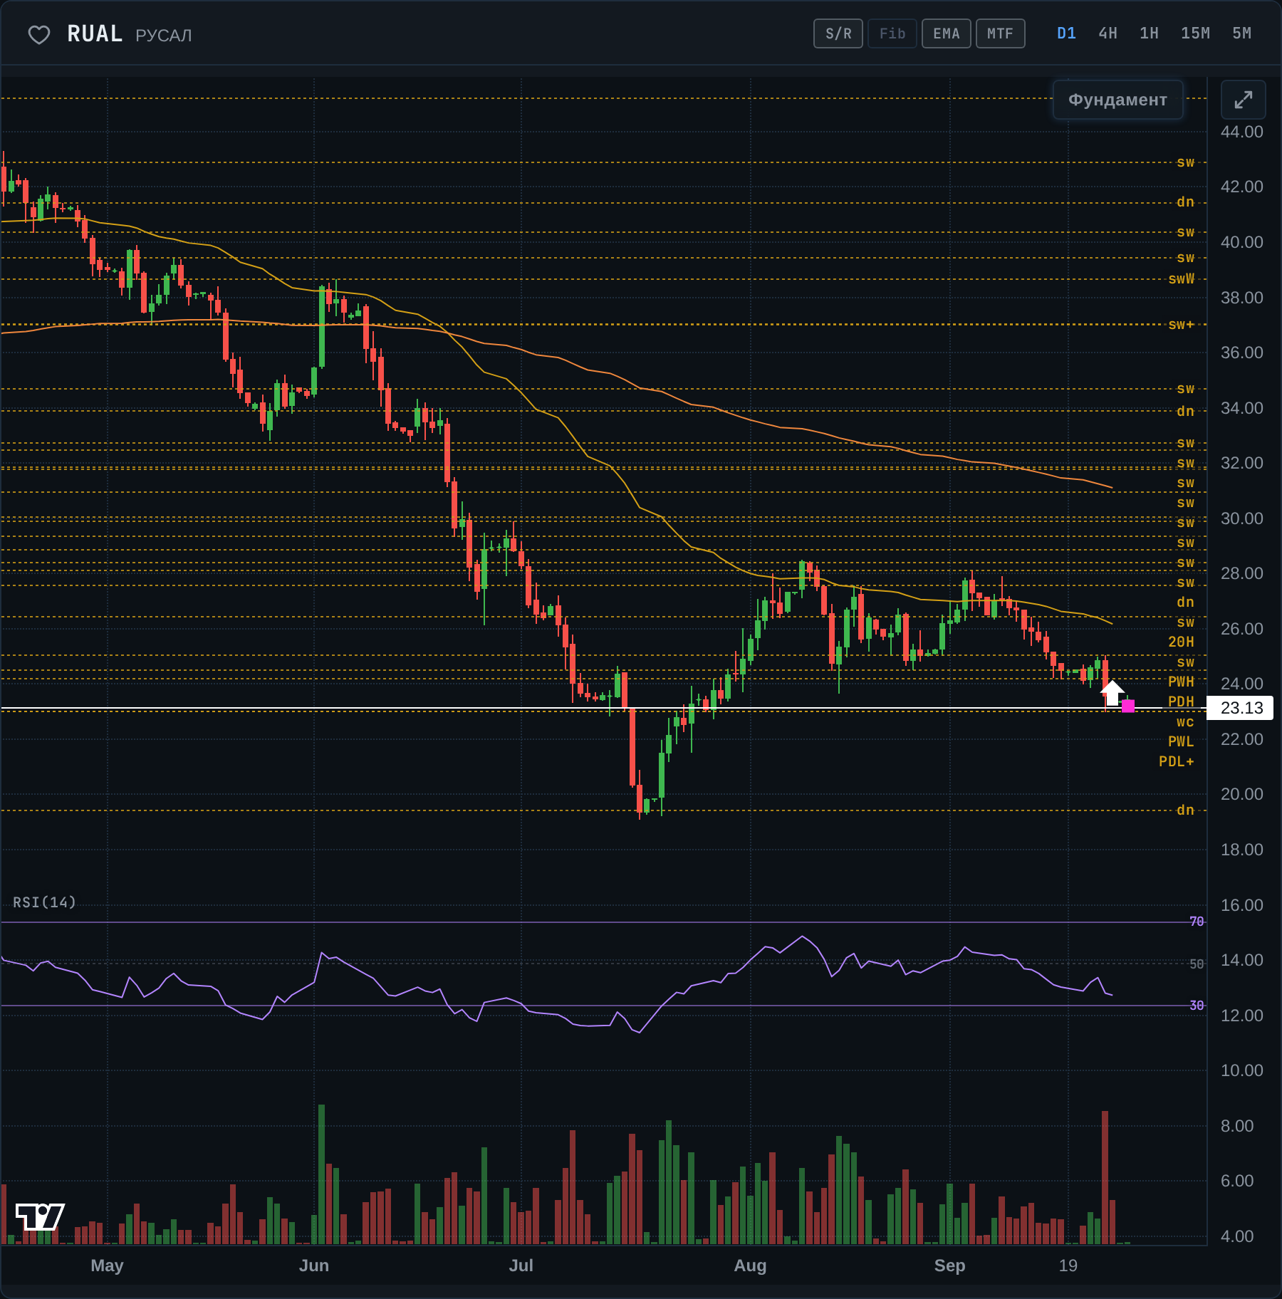Image resolution: width=1282 pixels, height=1299 pixels.
Task: Click the Aug label on time axis
Action: click(750, 1266)
